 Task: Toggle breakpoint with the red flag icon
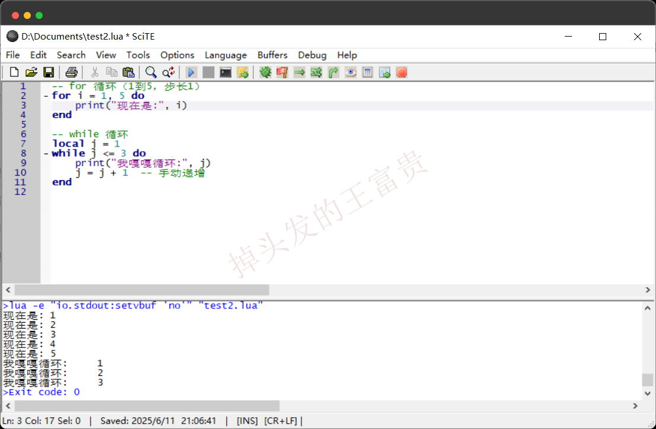(282, 72)
